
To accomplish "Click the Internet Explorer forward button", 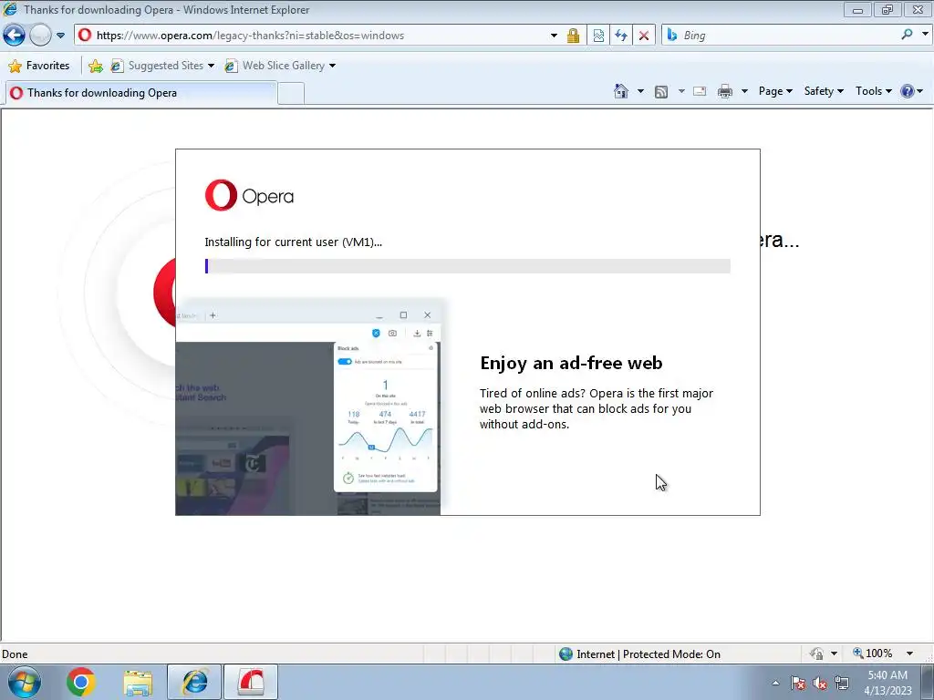I will (x=40, y=36).
